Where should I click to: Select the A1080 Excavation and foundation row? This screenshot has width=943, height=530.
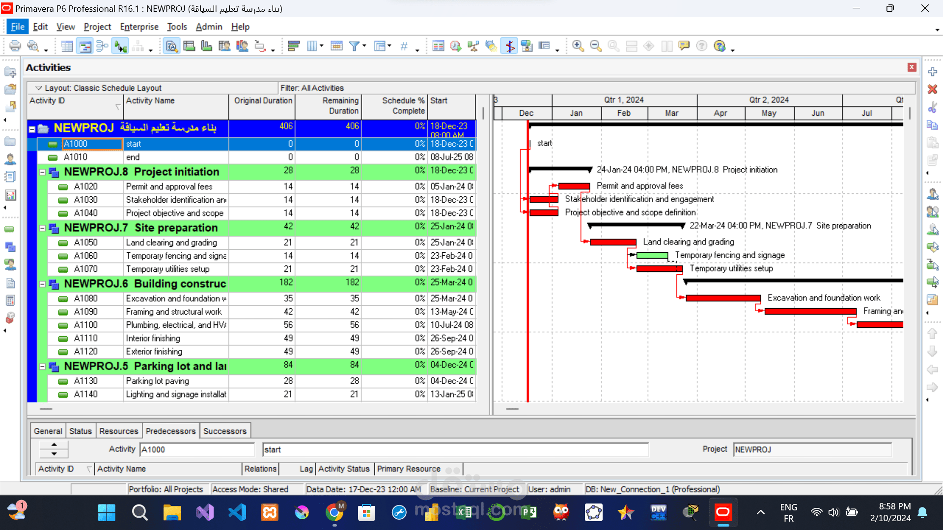[261, 299]
